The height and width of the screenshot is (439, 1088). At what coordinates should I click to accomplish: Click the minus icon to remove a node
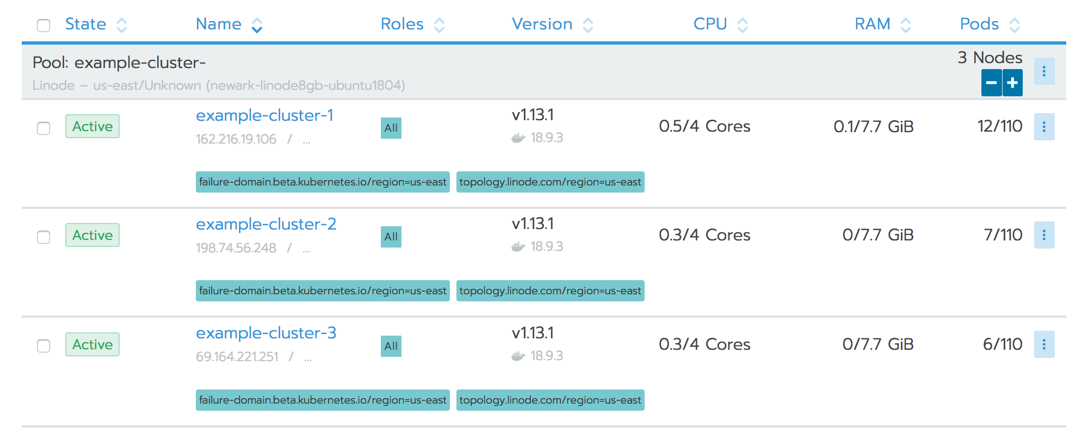991,83
